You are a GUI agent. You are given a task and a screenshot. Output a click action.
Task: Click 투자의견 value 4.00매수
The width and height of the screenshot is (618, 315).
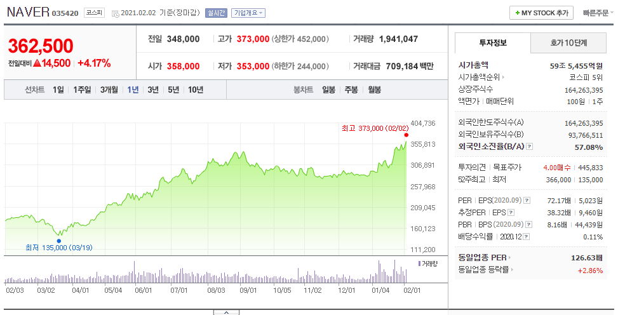pos(557,168)
